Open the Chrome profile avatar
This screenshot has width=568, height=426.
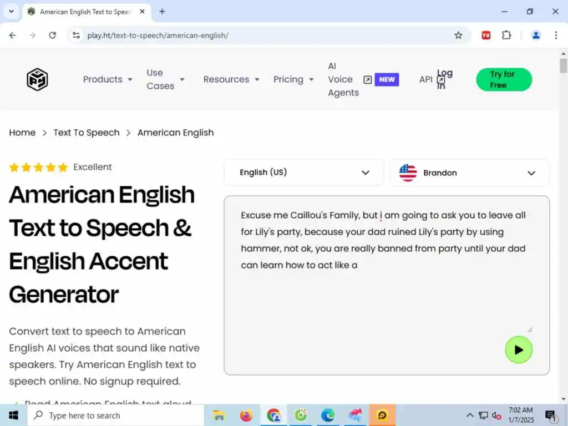pyautogui.click(x=536, y=35)
